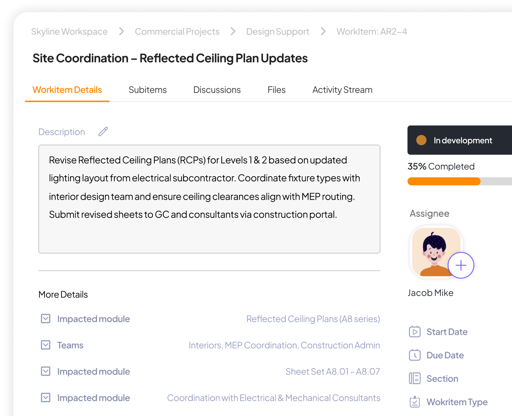The height and width of the screenshot is (416, 512).
Task: Go to Skyline Workspace breadcrumb
Action: pos(69,32)
